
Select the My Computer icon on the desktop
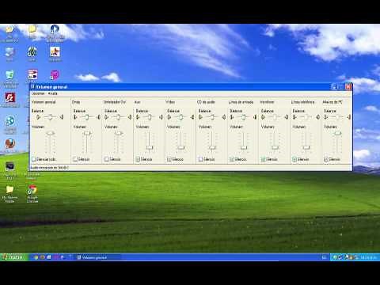pyautogui.click(x=9, y=52)
